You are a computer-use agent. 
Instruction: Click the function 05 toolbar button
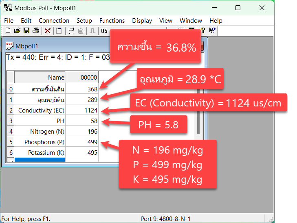pos(104,30)
